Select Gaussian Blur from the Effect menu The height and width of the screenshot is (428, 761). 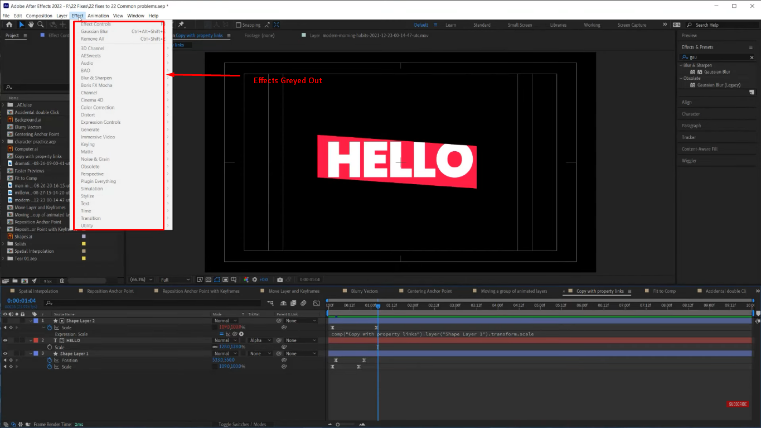point(96,31)
